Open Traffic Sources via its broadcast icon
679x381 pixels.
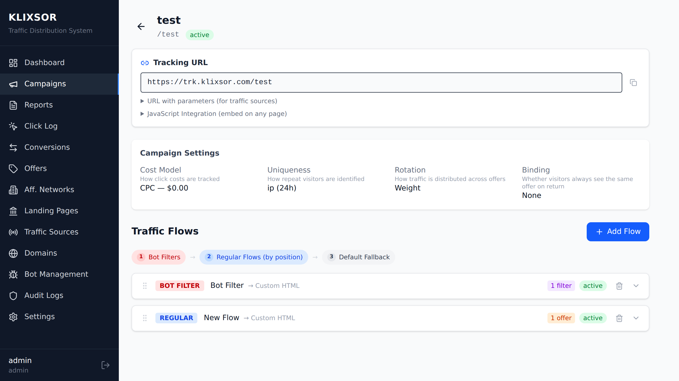[14, 232]
